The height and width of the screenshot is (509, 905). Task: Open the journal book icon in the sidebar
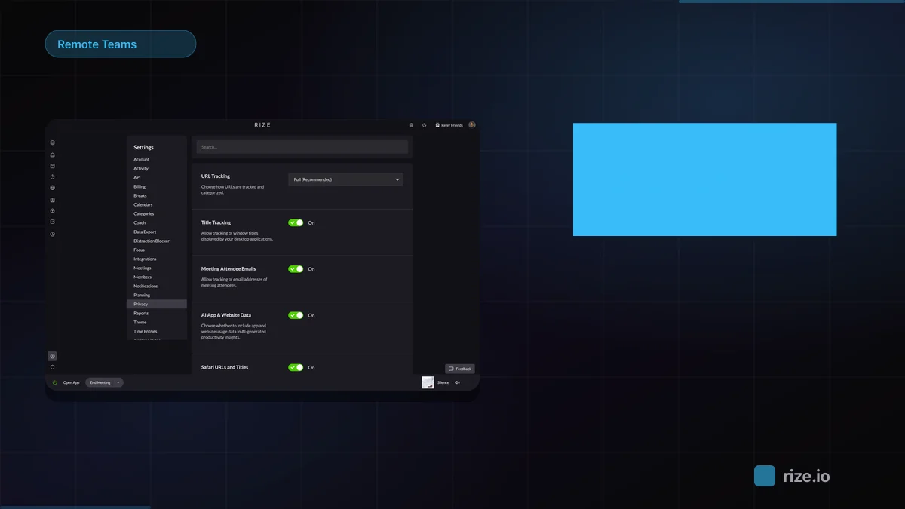click(51, 201)
